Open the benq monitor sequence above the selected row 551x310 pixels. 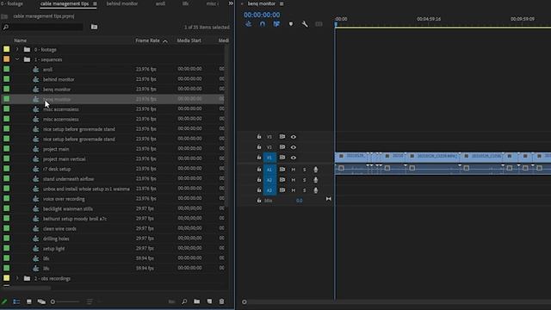[57, 90]
